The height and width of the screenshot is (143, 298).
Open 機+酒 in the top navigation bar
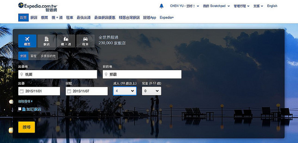coord(57,17)
